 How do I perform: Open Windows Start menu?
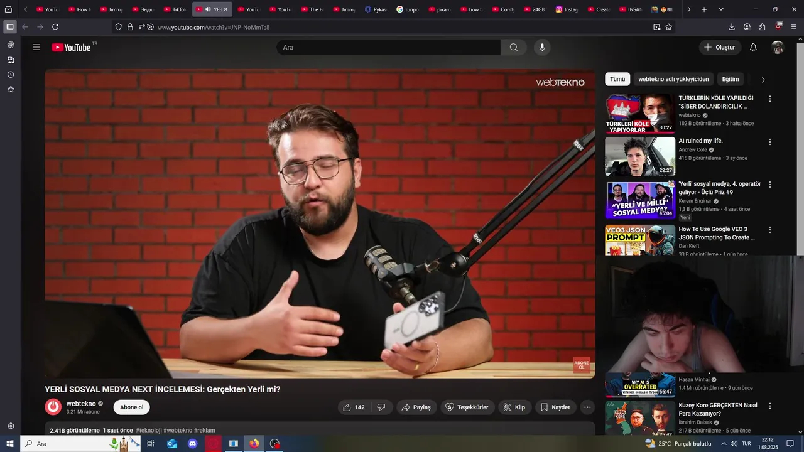click(10, 443)
